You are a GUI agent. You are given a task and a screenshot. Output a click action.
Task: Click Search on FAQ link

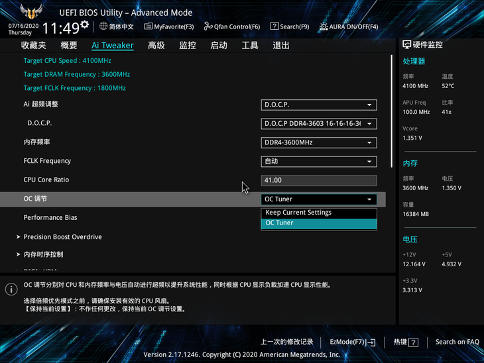tap(457, 342)
